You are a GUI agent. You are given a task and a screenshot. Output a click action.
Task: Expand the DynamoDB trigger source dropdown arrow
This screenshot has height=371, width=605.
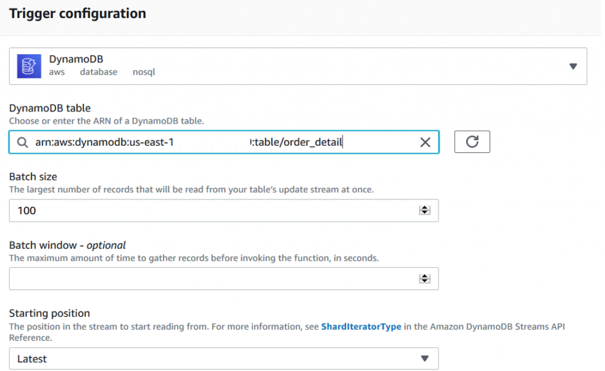573,67
